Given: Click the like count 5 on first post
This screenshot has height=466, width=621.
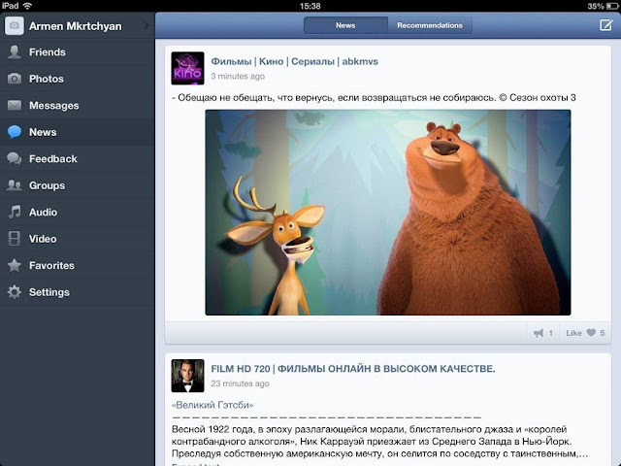Looking at the screenshot, I should [602, 333].
